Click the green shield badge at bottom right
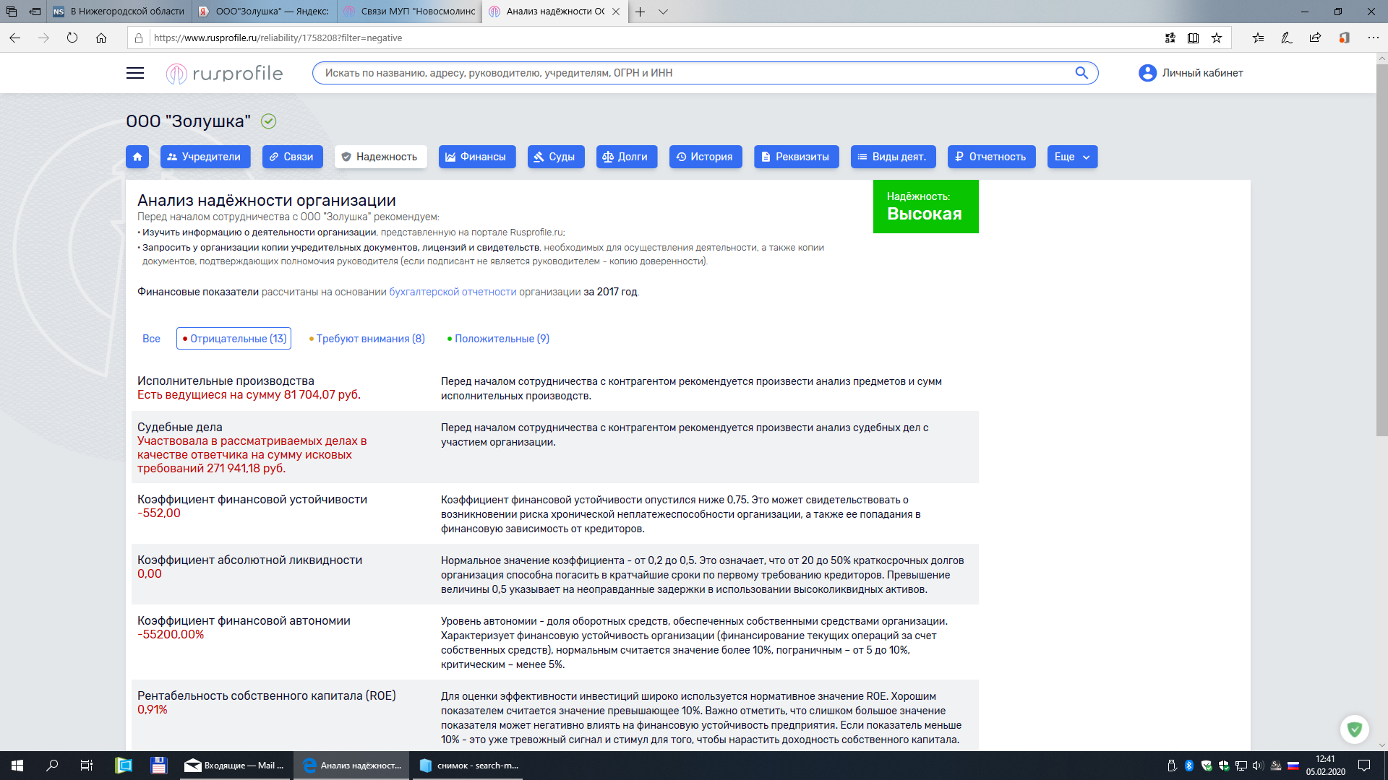This screenshot has height=780, width=1388. [1355, 729]
